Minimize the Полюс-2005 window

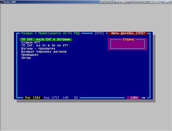click(167, 2)
